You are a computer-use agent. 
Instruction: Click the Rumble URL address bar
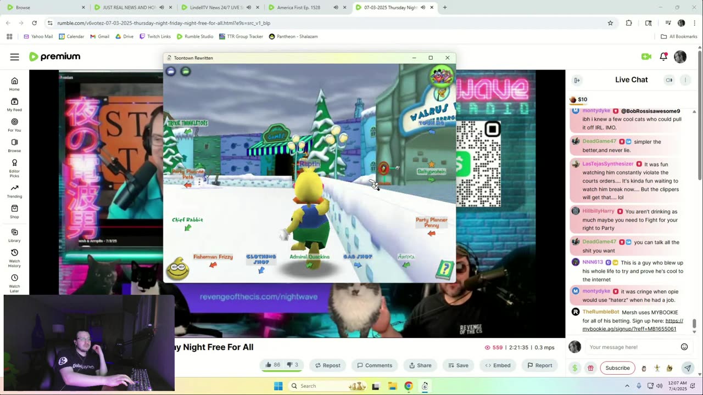pos(324,23)
